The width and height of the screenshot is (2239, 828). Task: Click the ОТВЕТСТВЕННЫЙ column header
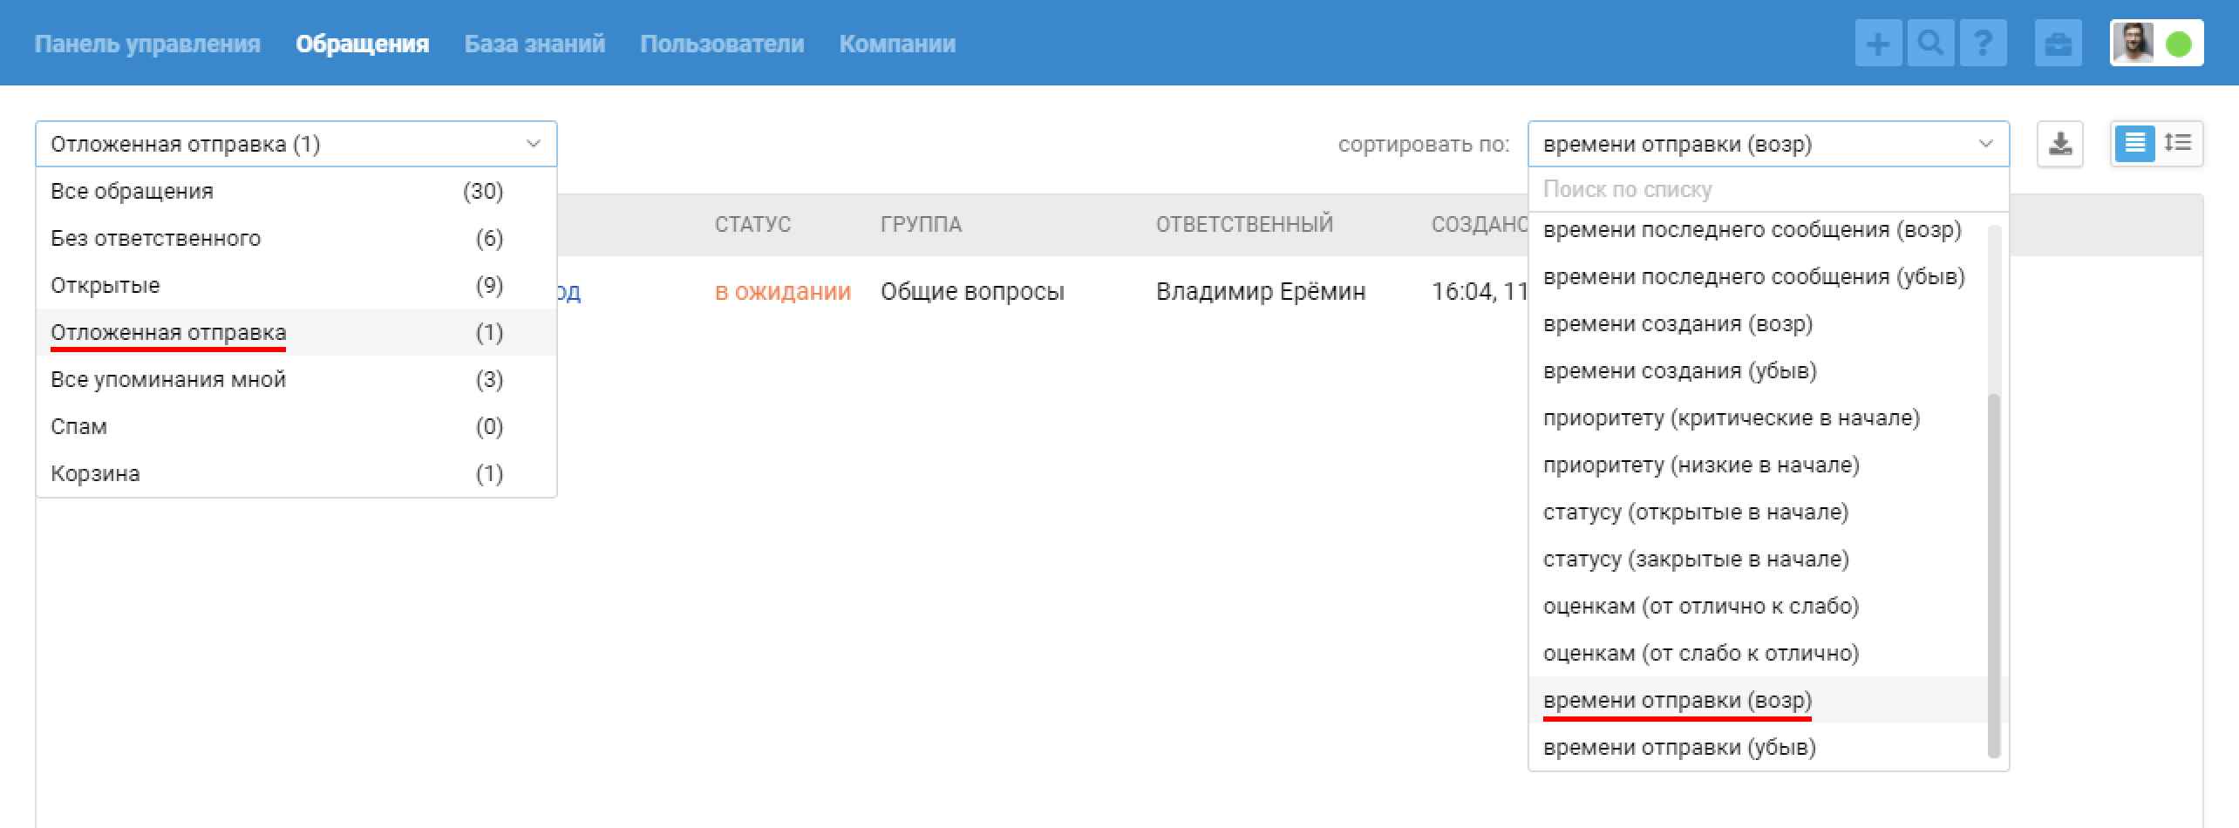point(1244,224)
